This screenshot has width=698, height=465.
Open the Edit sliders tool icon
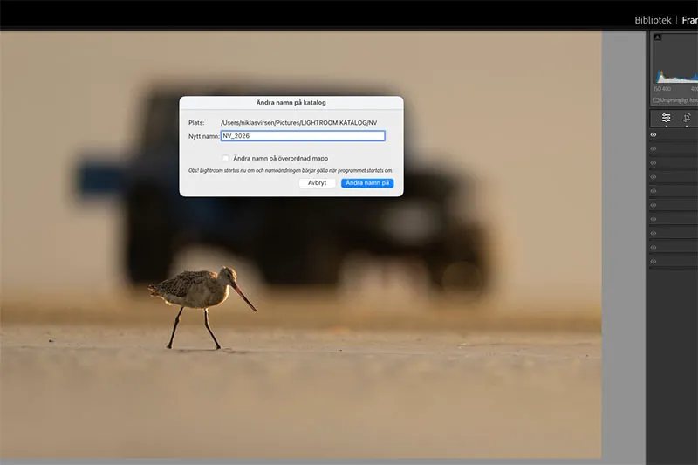coord(666,118)
